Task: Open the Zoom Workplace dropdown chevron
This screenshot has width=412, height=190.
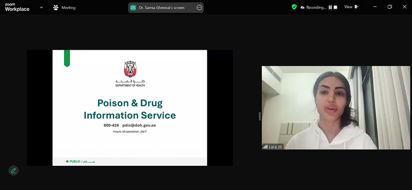Action: point(41,8)
